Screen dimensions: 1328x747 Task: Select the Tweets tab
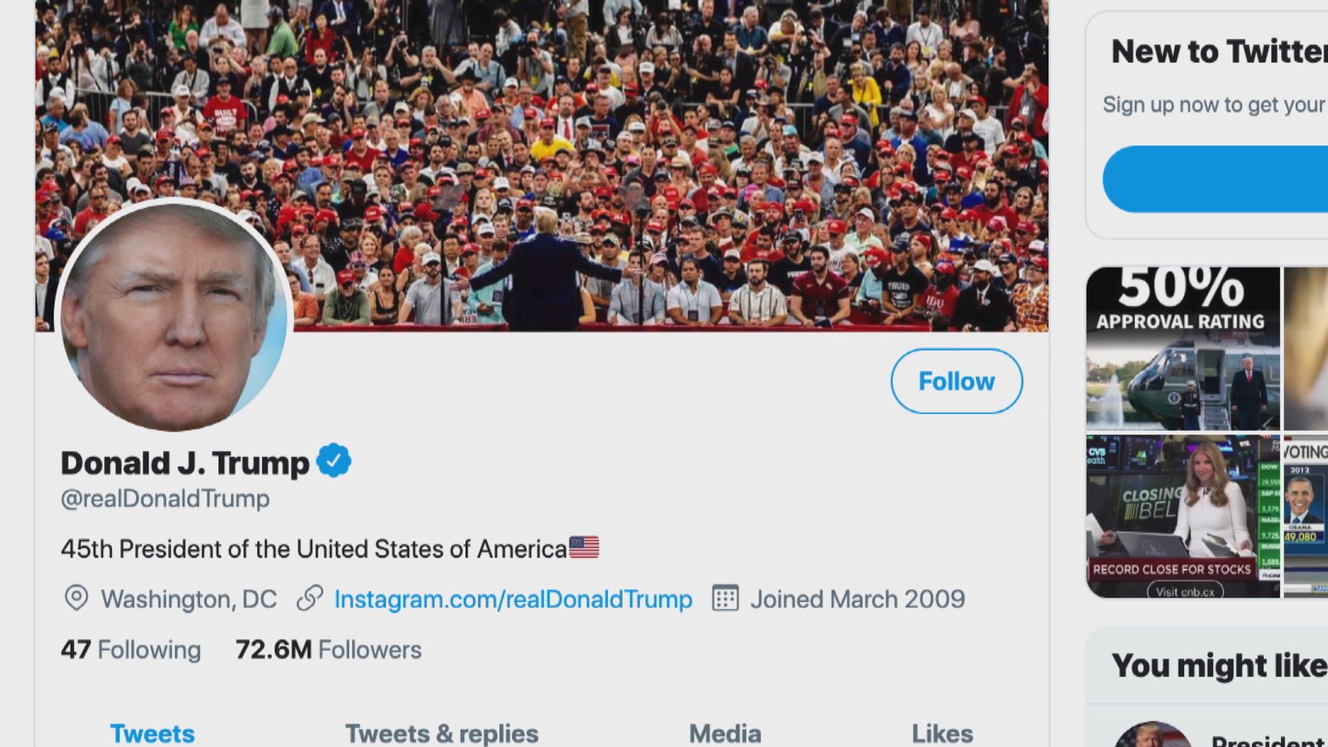click(x=152, y=733)
